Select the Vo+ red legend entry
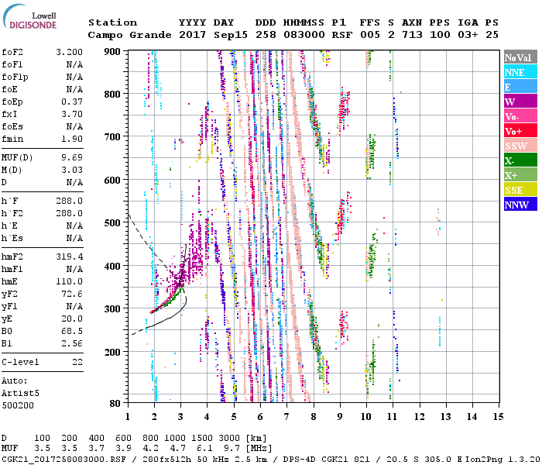542x465 pixels. pyautogui.click(x=519, y=131)
